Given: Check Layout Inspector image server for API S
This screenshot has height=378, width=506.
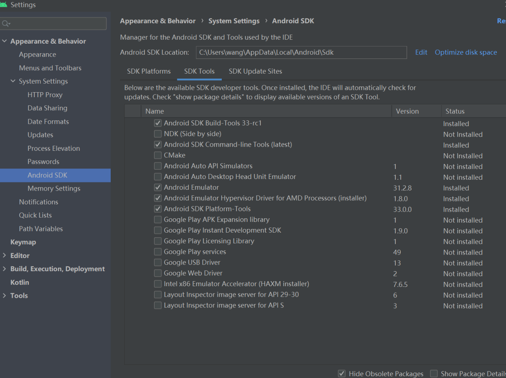Looking at the screenshot, I should [158, 305].
